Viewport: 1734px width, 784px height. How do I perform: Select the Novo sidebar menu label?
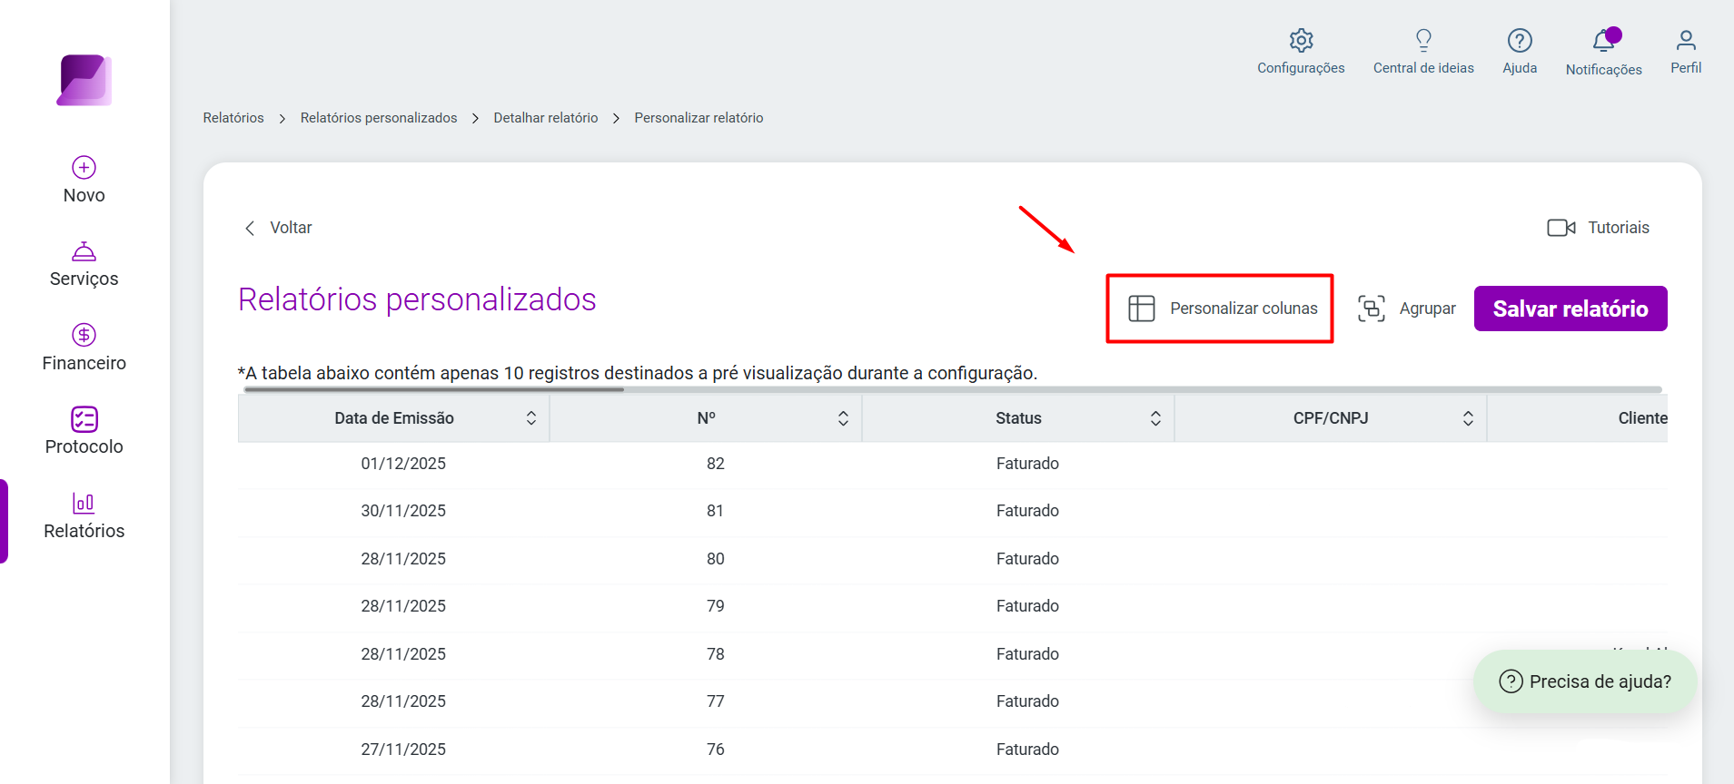pyautogui.click(x=84, y=195)
